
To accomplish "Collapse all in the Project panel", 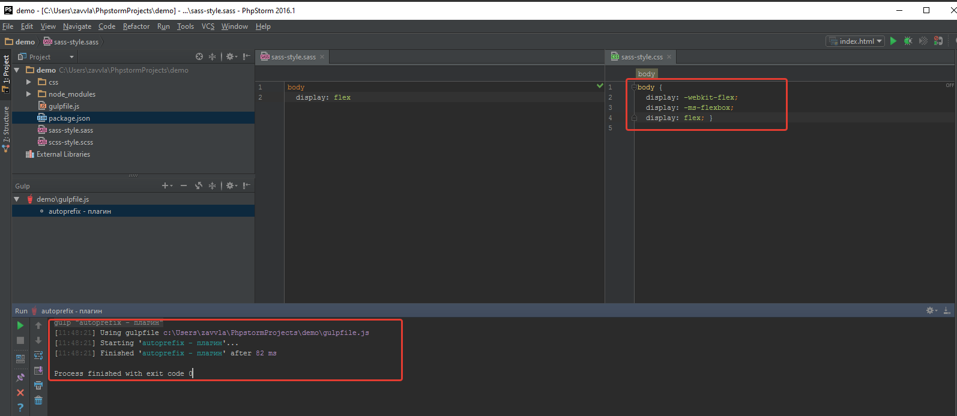I will click(212, 56).
